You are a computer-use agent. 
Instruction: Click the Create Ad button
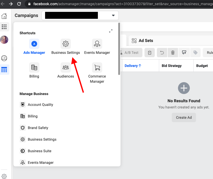click(184, 117)
